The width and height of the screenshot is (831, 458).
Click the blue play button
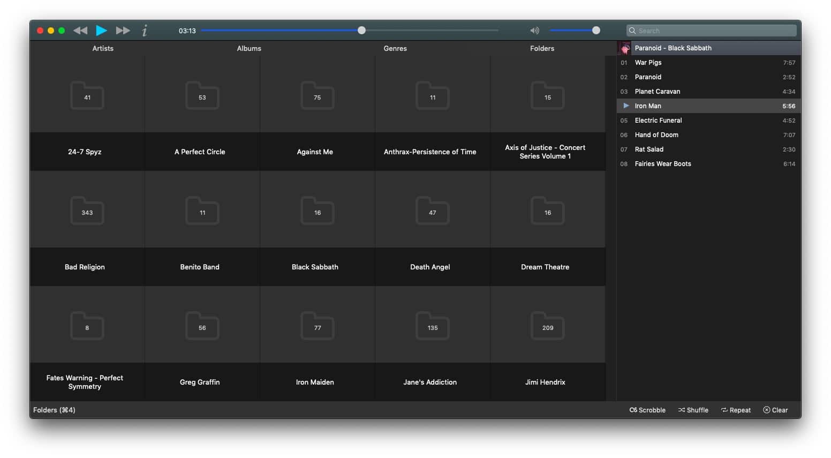tap(101, 31)
